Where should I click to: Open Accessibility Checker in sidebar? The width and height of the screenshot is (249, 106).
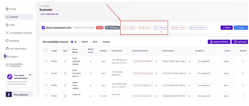point(19,33)
